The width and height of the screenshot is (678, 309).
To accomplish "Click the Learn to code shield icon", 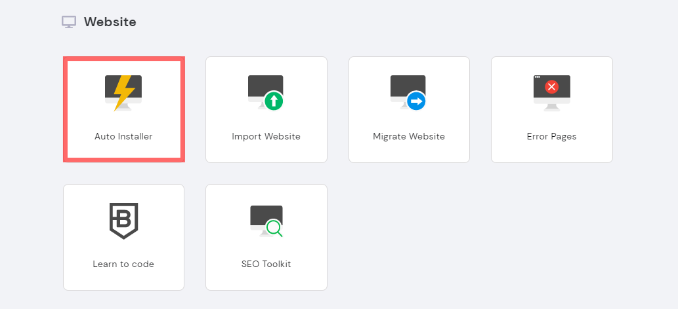I will (123, 221).
